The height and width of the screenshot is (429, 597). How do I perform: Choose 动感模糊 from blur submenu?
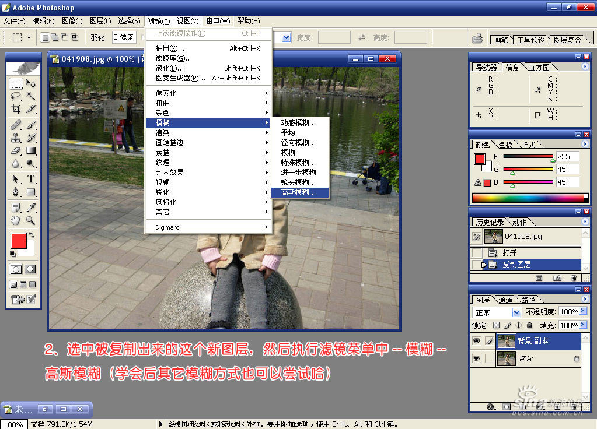pos(300,123)
